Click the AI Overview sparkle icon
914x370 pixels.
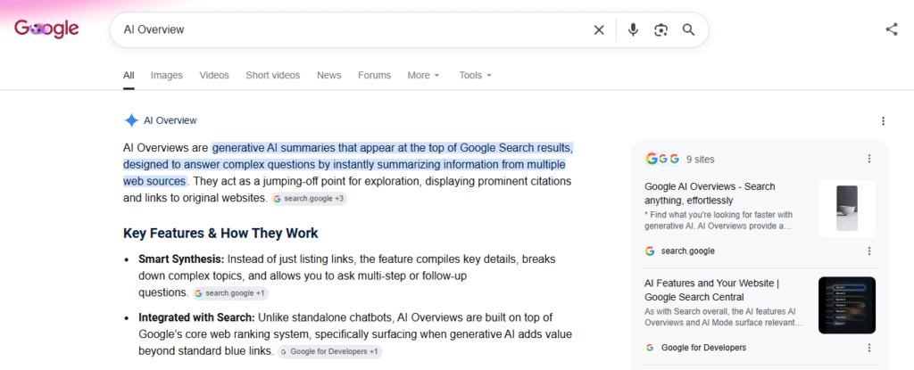tap(131, 120)
